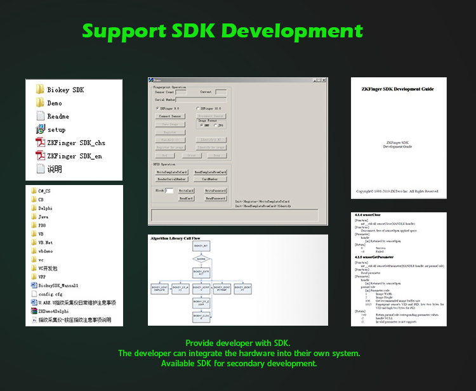Close the Demo window
This screenshot has height=391, width=476.
tap(324, 80)
